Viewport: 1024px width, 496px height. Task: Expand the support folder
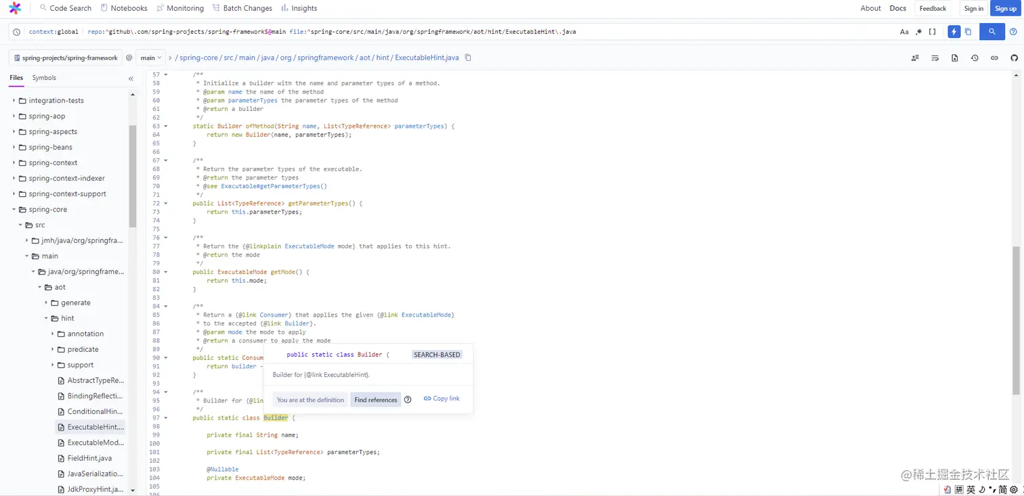tap(53, 365)
